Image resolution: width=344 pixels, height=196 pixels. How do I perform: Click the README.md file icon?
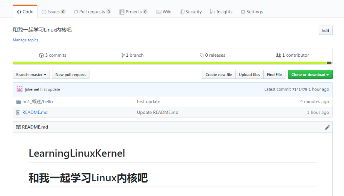click(18, 113)
